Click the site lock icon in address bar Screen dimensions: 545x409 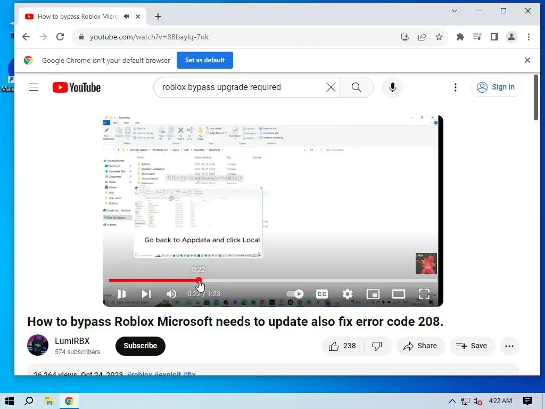point(81,37)
